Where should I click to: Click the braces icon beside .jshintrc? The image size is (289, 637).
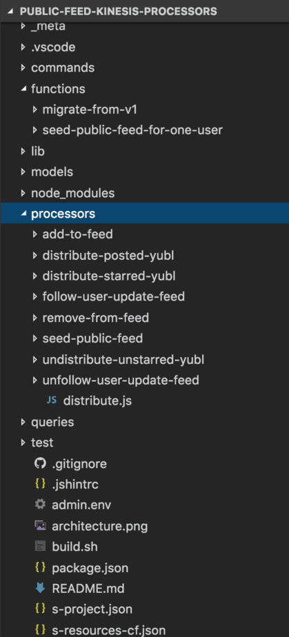pos(40,484)
